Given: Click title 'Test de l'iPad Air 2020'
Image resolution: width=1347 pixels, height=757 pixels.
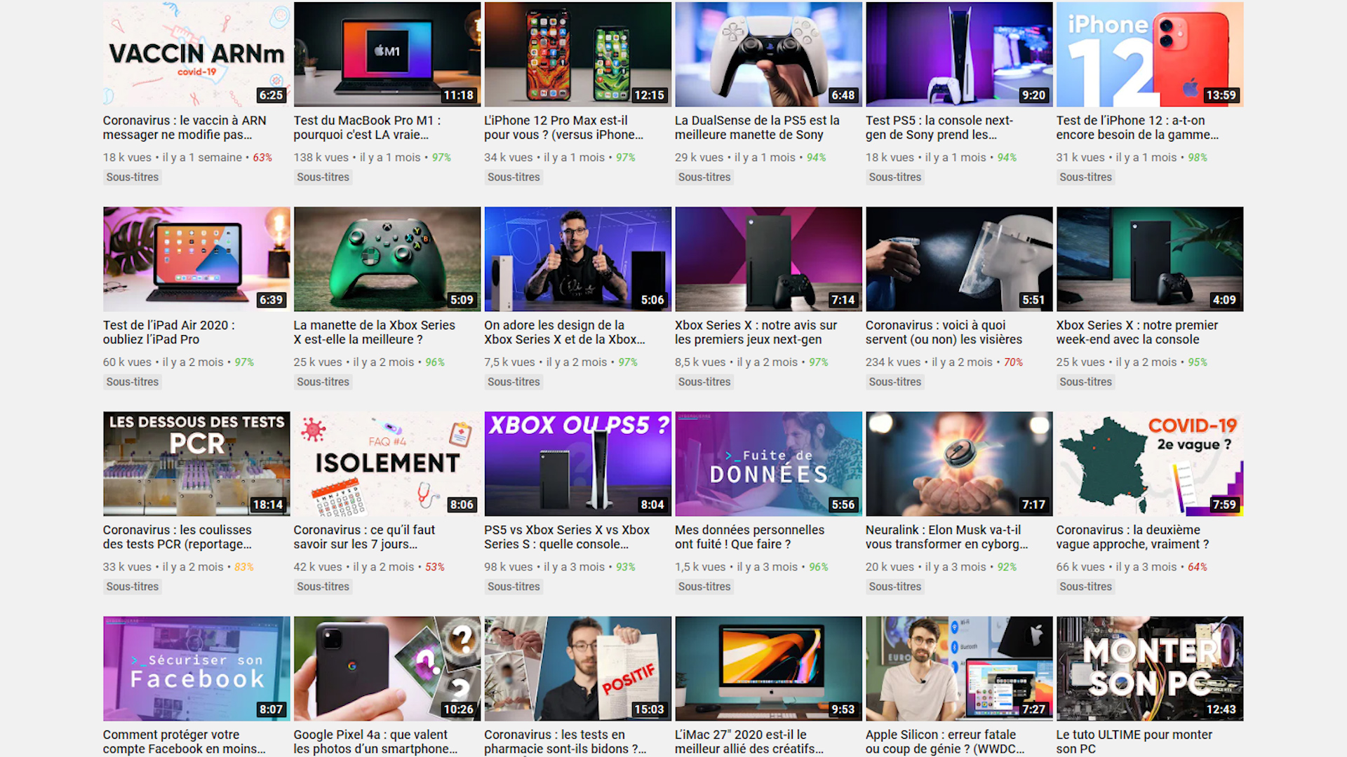Looking at the screenshot, I should tap(169, 332).
